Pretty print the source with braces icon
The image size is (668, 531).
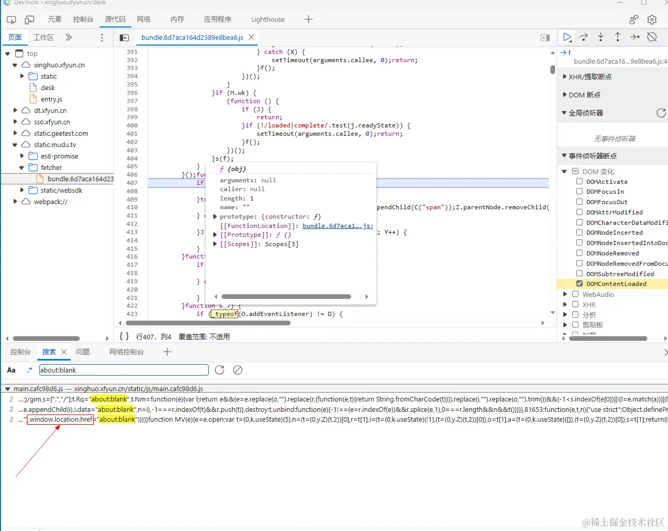[x=124, y=336]
